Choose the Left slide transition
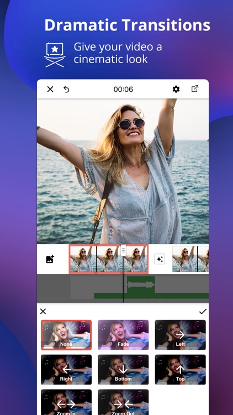 pyautogui.click(x=181, y=335)
